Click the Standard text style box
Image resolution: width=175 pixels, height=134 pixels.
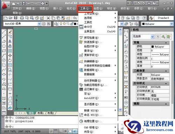click(163, 18)
